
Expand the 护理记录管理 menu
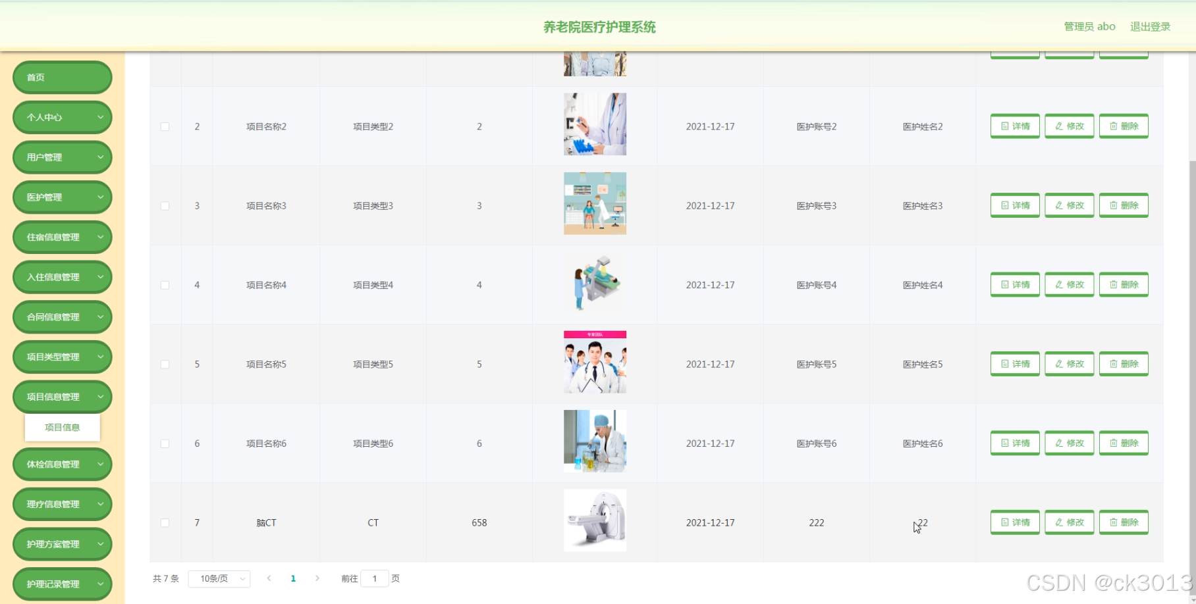(63, 584)
